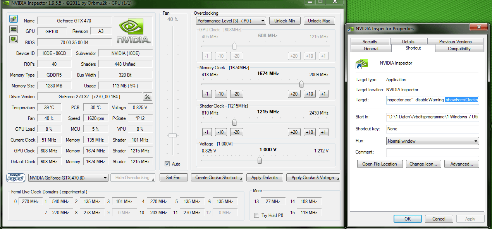Open the Compatibility tab
Viewport: 492px width, 229px height.
(459, 49)
